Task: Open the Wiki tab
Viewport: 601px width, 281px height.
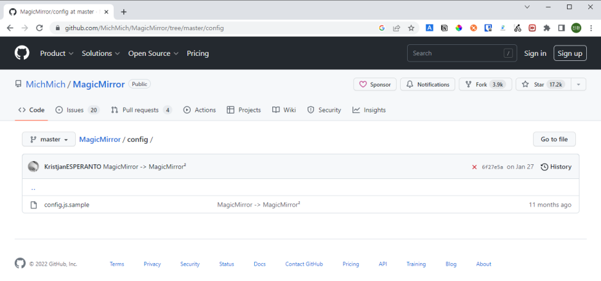Action: 284,110
